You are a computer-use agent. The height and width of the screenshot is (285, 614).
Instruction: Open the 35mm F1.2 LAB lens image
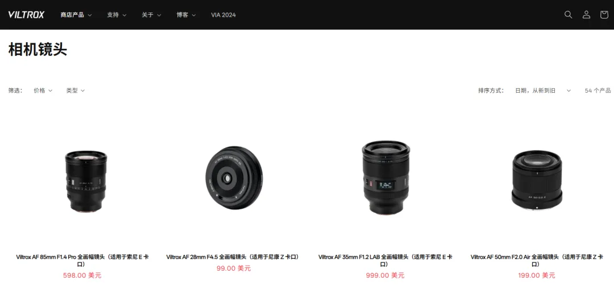point(385,177)
